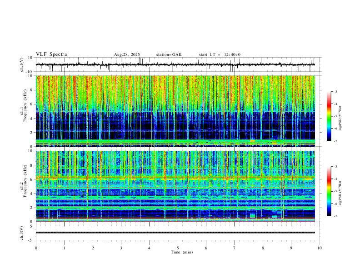Viewport: 360px width, 278px height.
Task: Click the ch.2 spectrogram plot area
Action: click(x=175, y=186)
